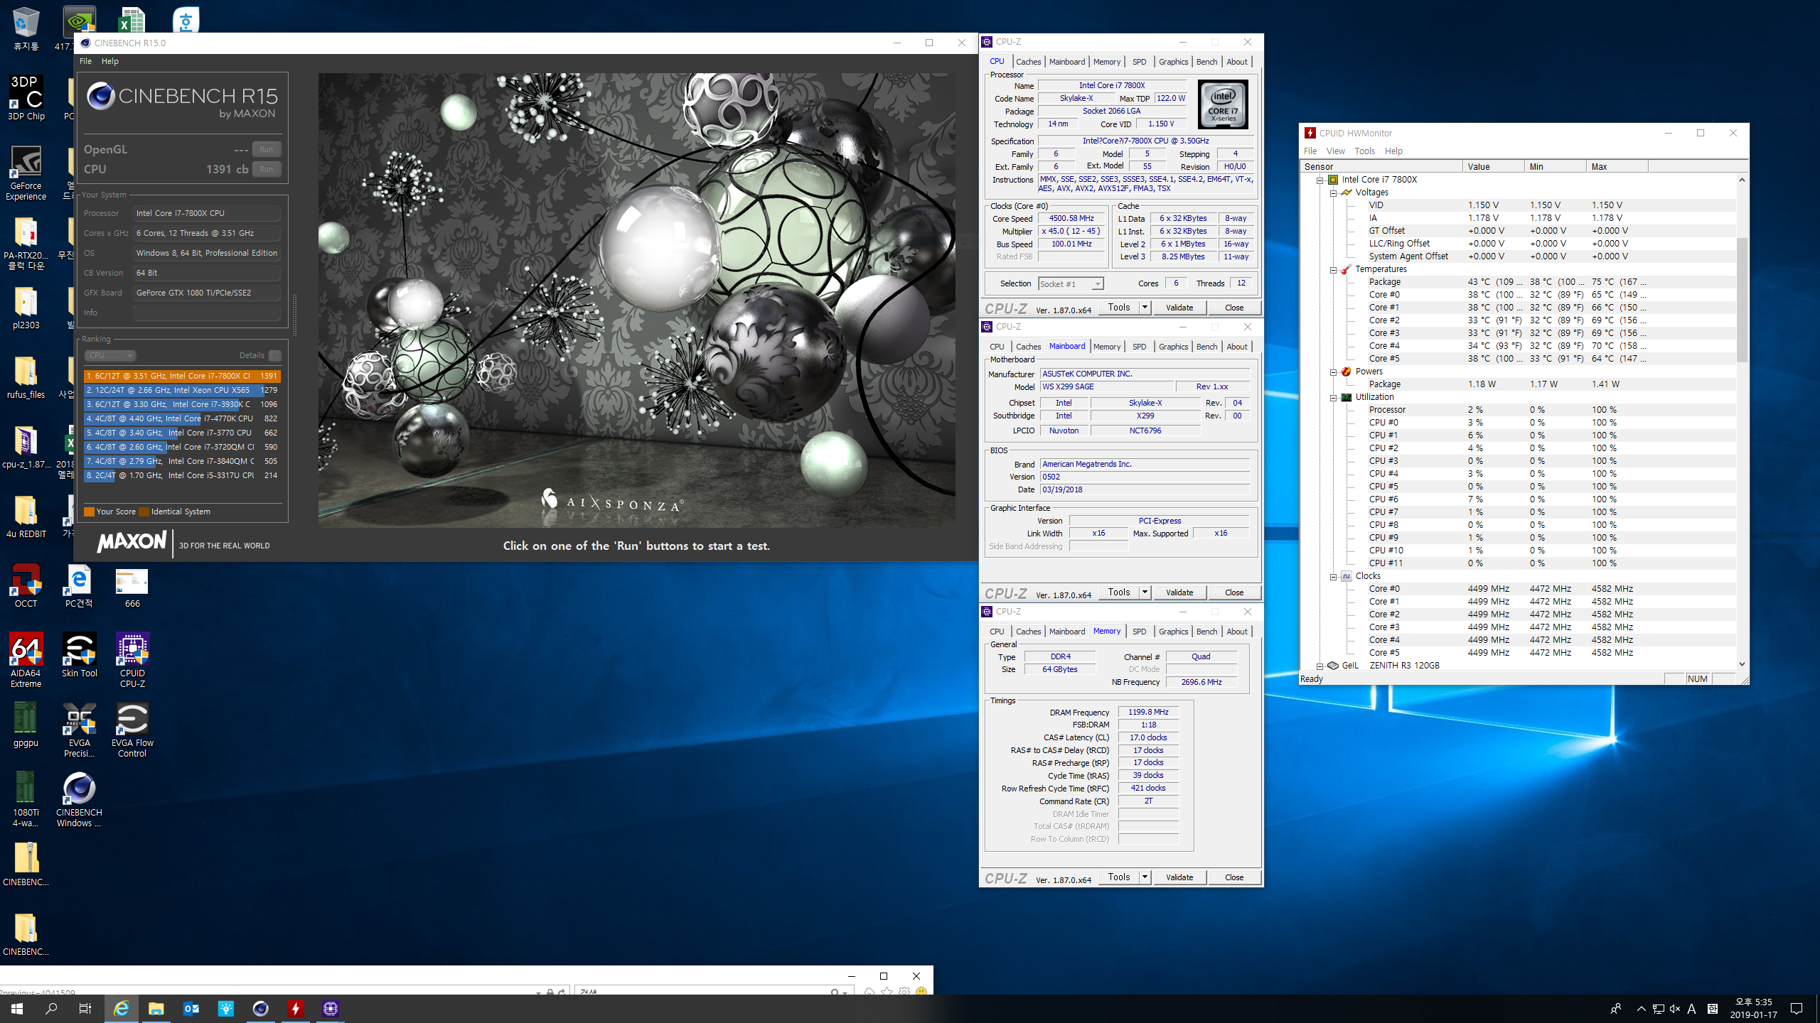Select the i7-4770K ranking row scoring 822
The width and height of the screenshot is (1820, 1023).
(182, 418)
